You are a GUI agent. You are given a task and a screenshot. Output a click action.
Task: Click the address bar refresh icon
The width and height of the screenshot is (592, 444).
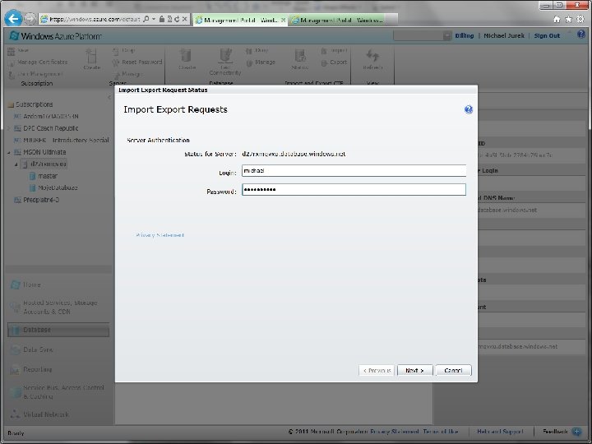tap(177, 19)
